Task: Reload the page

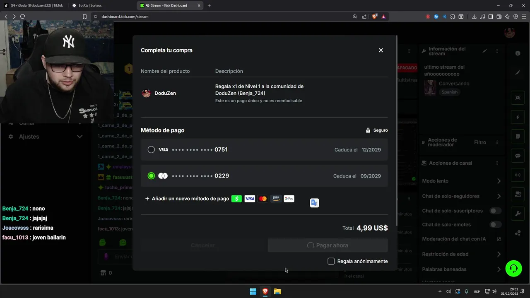Action: [23, 17]
